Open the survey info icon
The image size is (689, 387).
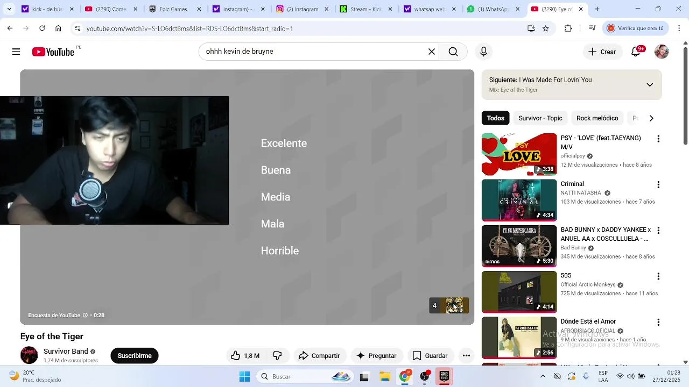tap(85, 315)
